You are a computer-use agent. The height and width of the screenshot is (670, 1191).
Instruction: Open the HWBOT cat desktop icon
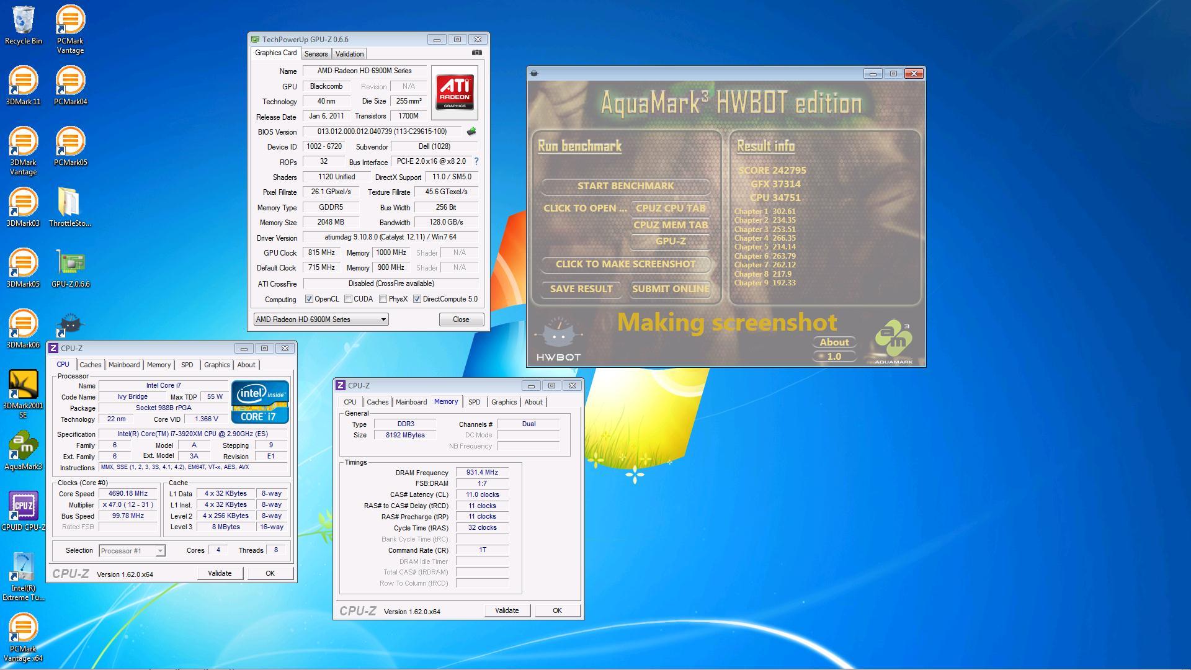click(x=70, y=324)
